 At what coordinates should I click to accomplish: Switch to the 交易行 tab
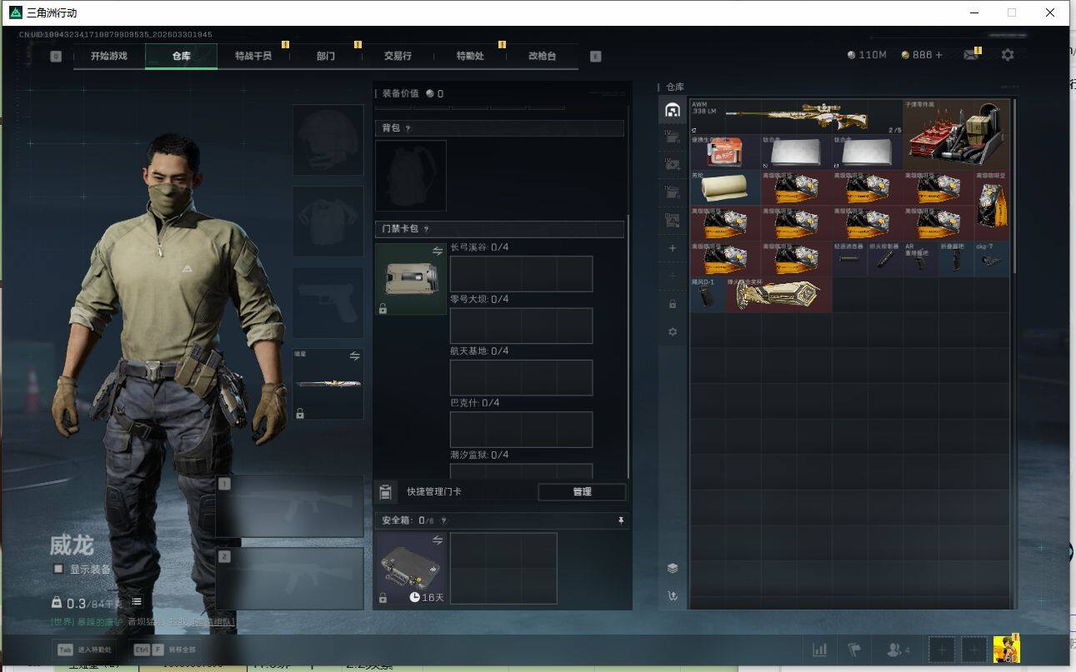(x=398, y=56)
